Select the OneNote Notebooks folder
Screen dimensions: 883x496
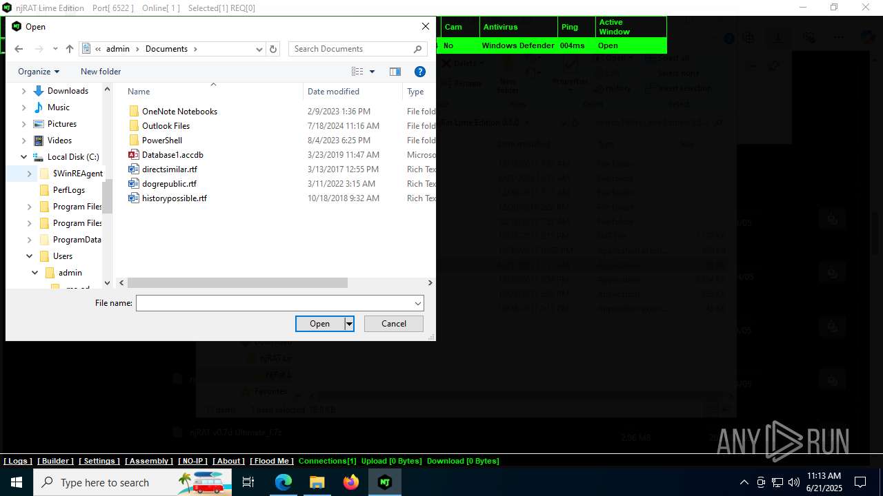click(x=179, y=112)
